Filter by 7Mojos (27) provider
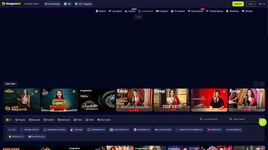The image size is (268, 150). [x=214, y=130]
